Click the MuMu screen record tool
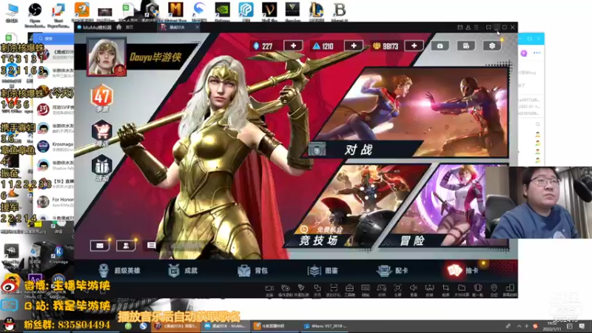The image size is (592, 333). click(x=269, y=290)
